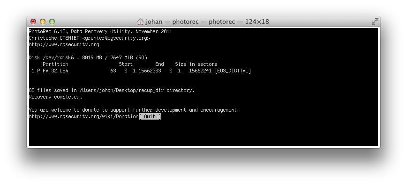
Task: Click the grenier@cgsecurity.org email text
Action: (116, 38)
